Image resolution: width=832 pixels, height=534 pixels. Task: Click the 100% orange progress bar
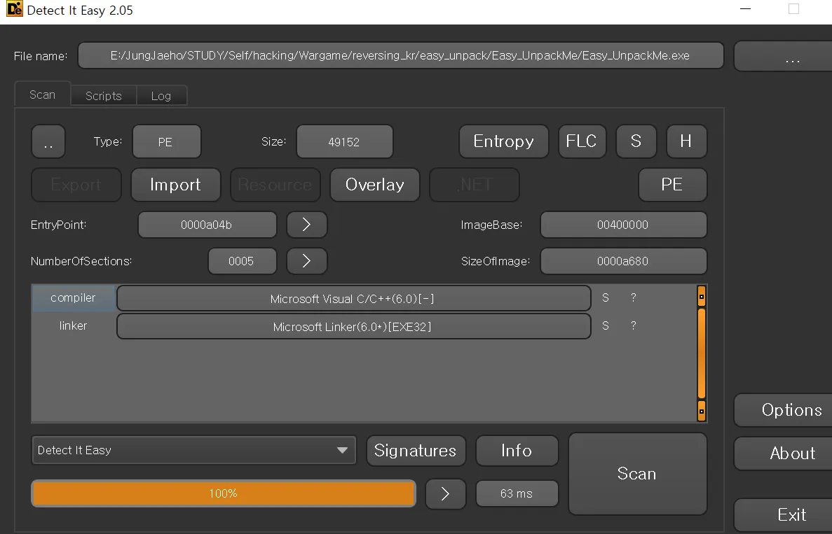click(x=224, y=493)
